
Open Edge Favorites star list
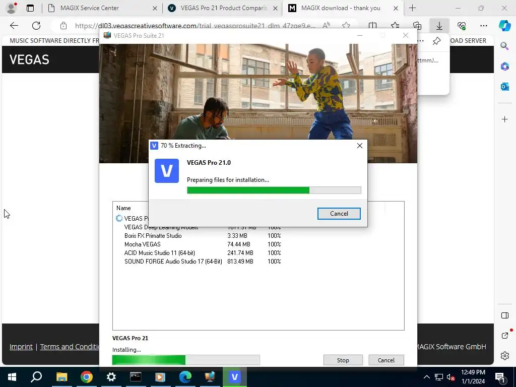click(395, 26)
